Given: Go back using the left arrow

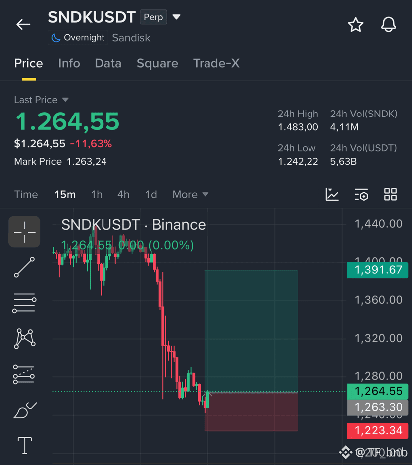Looking at the screenshot, I should click(23, 24).
